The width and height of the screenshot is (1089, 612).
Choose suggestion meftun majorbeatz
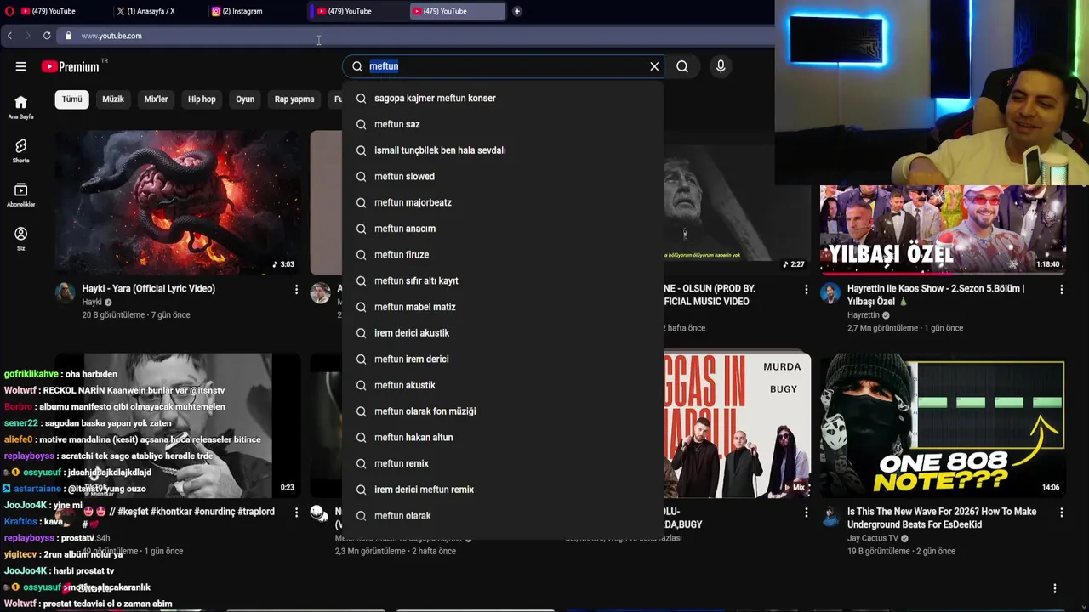[503, 202]
